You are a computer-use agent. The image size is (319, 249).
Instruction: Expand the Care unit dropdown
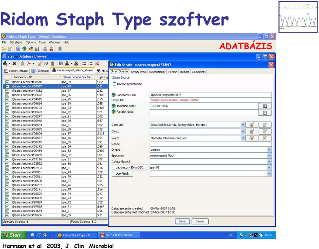[243, 125]
